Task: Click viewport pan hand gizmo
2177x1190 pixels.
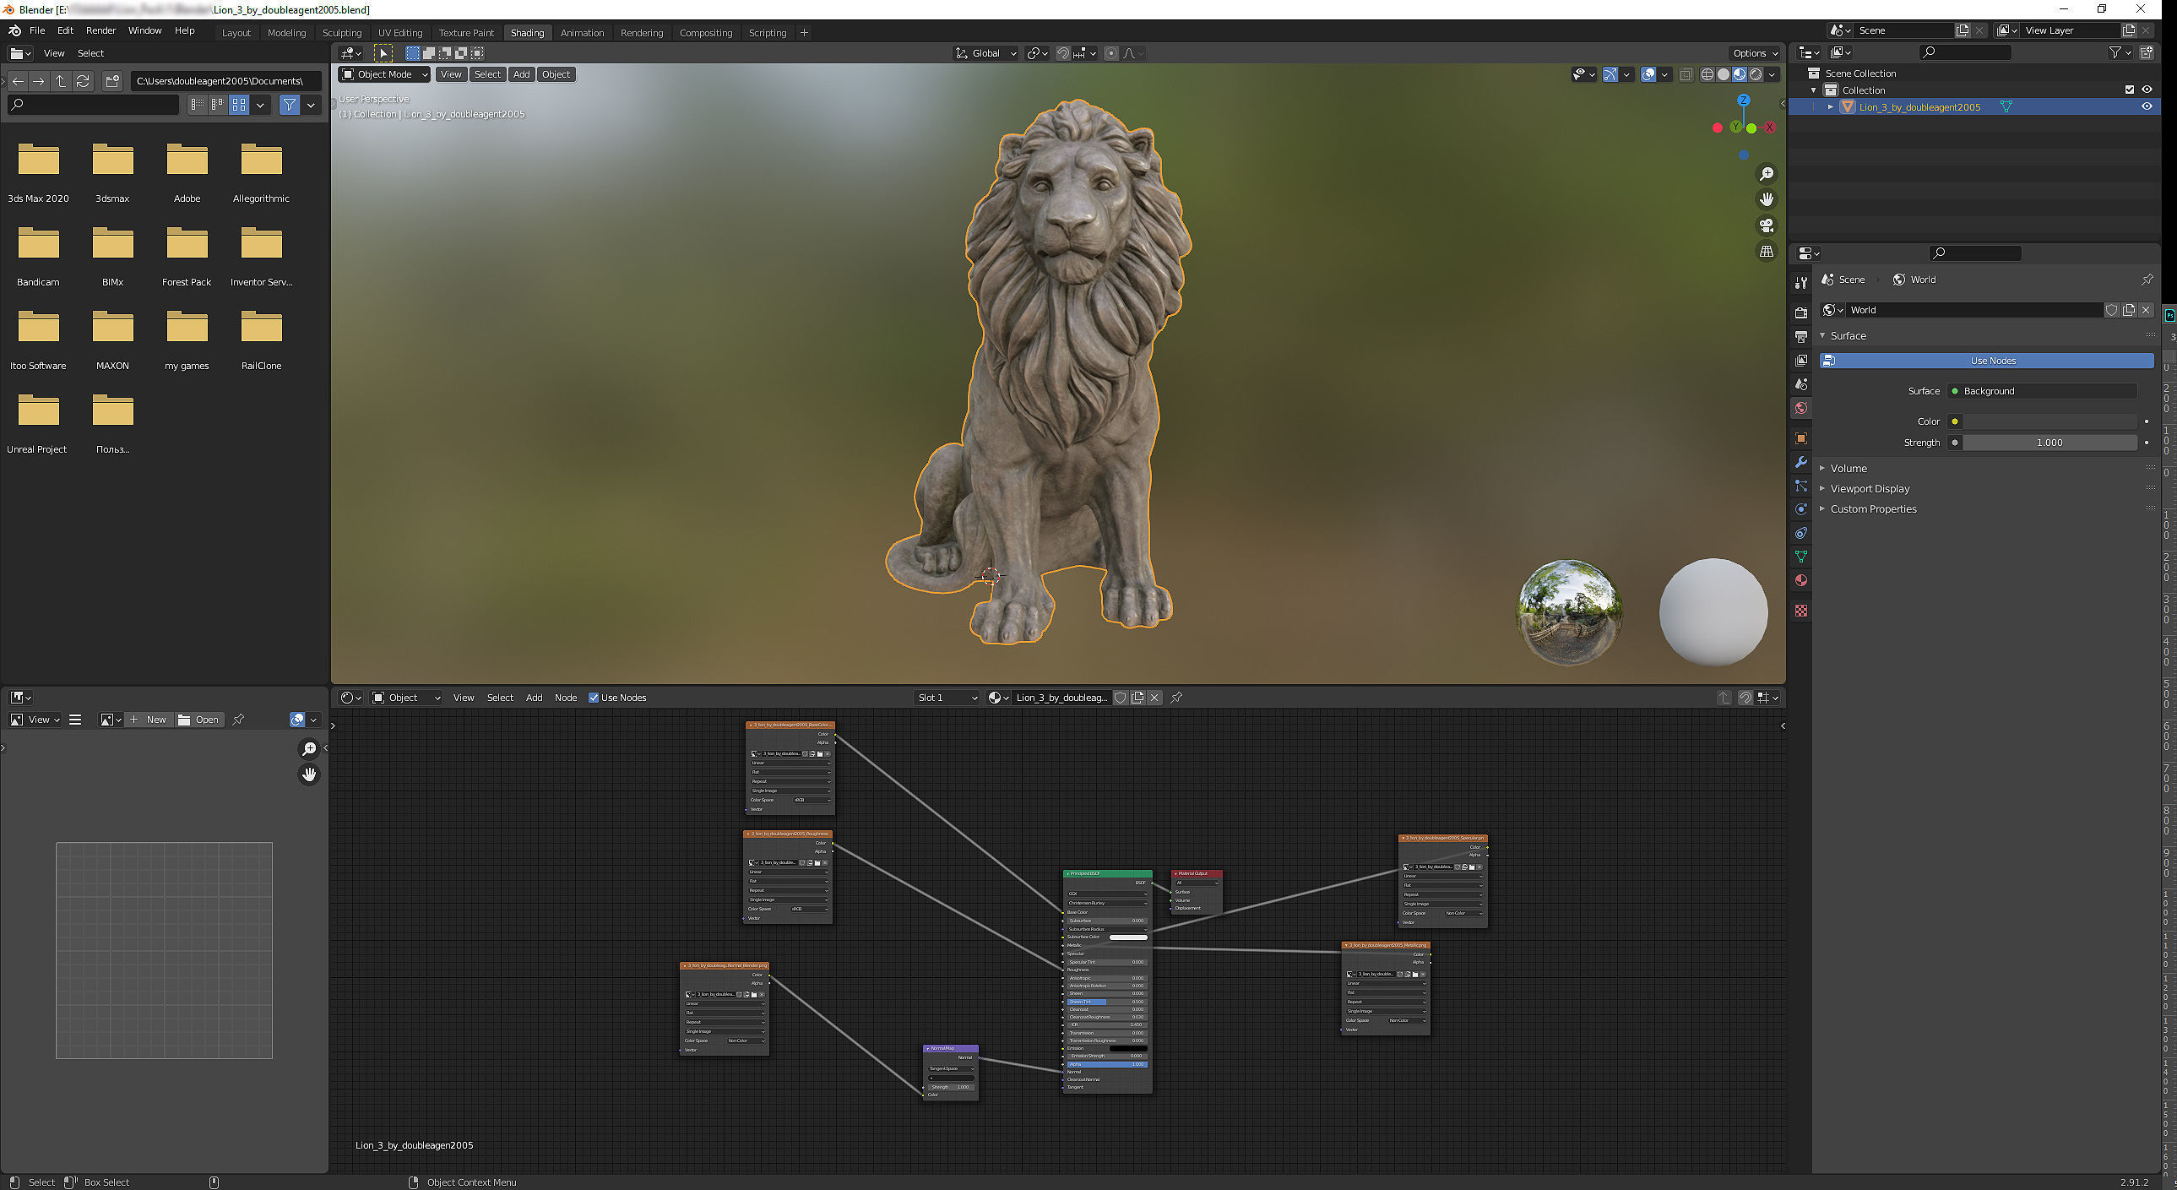Action: point(1767,199)
